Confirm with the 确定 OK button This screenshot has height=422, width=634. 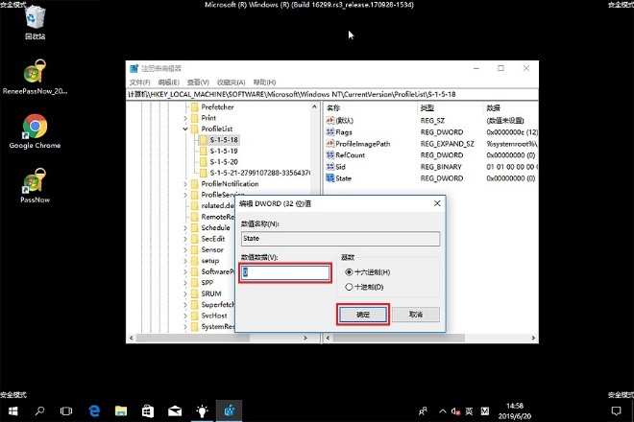pos(363,315)
